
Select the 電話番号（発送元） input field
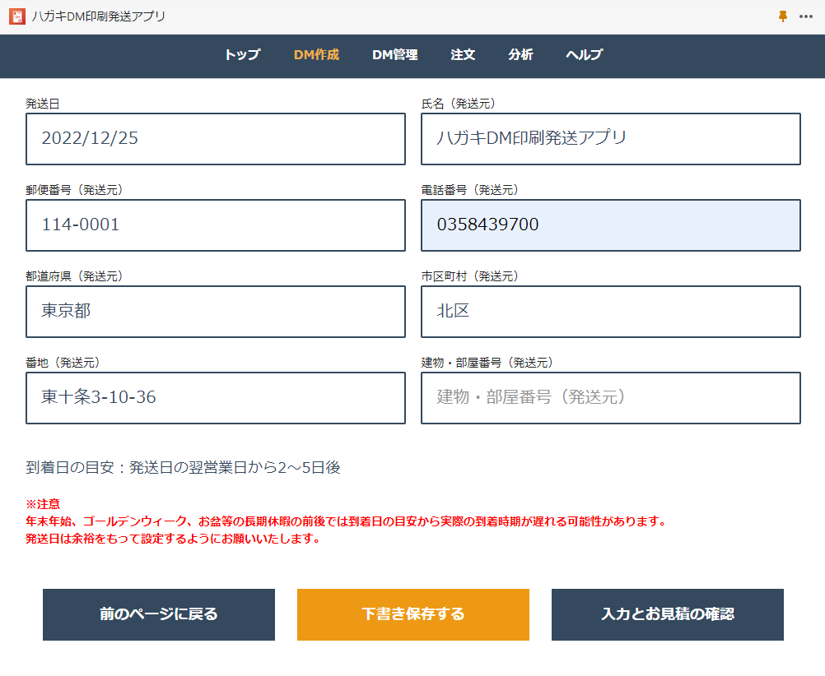[610, 225]
